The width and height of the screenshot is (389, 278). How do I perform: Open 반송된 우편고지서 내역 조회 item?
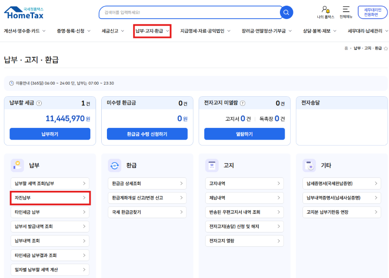coord(244,212)
